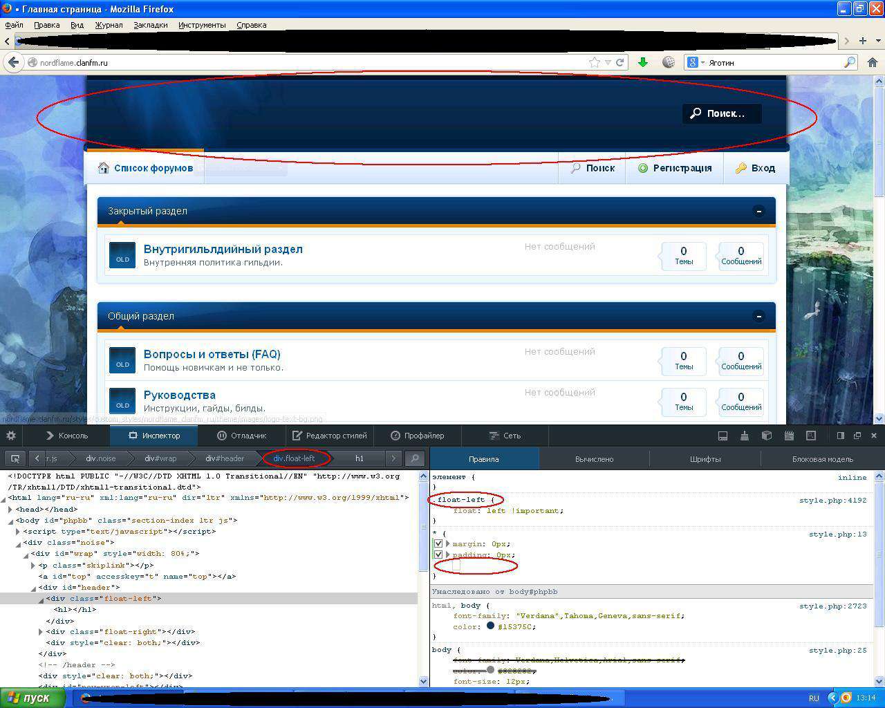Viewport: 885px width, 708px height.
Task: Click the breadcrumb scroll-left arrow
Action: coord(37,458)
